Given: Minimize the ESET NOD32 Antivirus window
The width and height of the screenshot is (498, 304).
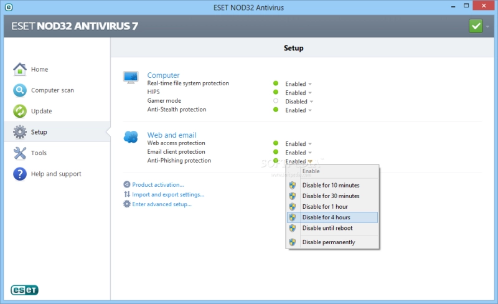Looking at the screenshot, I should tap(453, 7).
